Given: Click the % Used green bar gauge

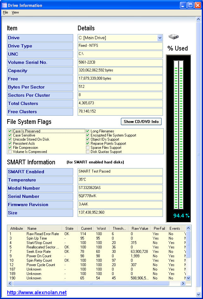Looking at the screenshot, I should pos(178,135).
